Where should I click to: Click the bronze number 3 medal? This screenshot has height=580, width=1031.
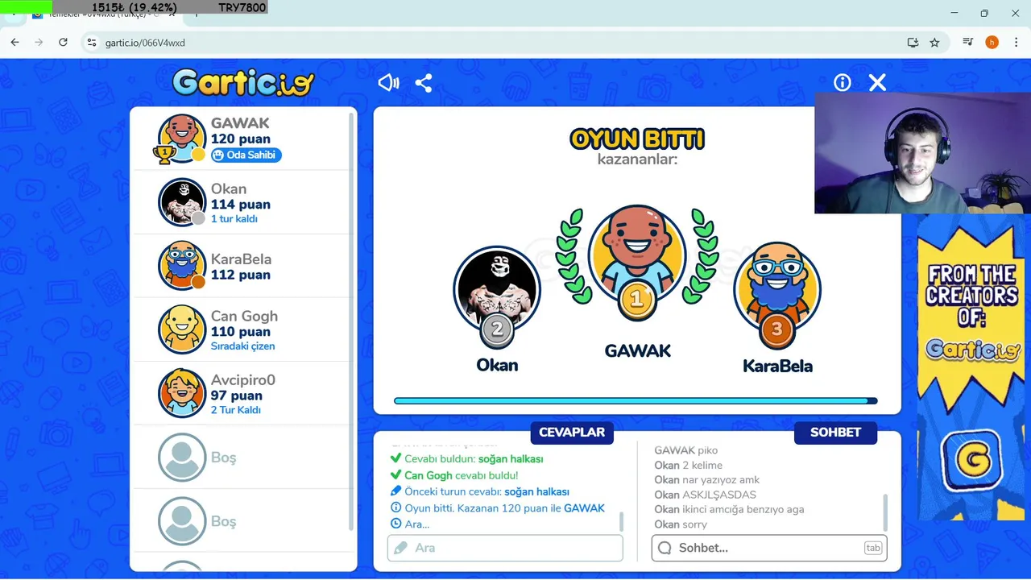click(x=776, y=329)
